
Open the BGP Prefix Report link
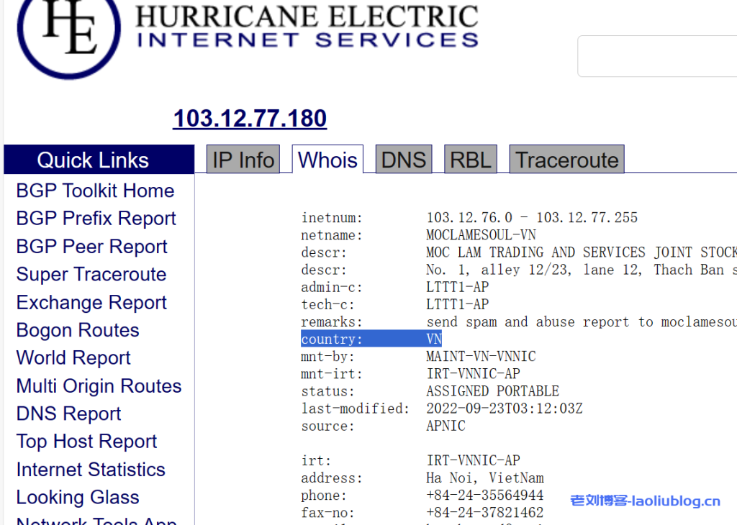click(x=96, y=219)
